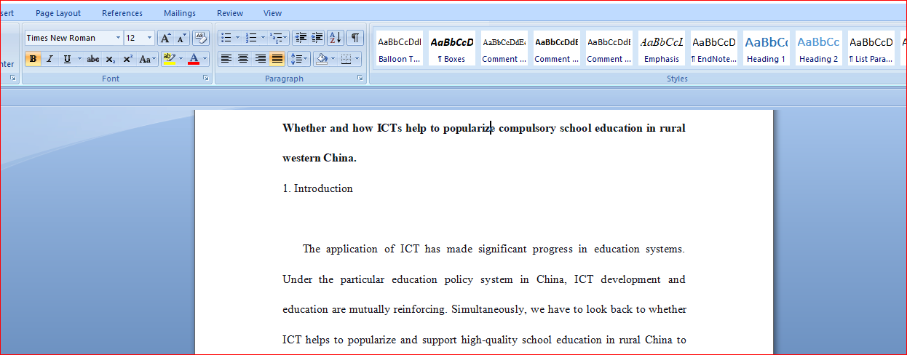Viewport: 907px width, 355px height.
Task: Click the Grow Font icon
Action: 165,38
